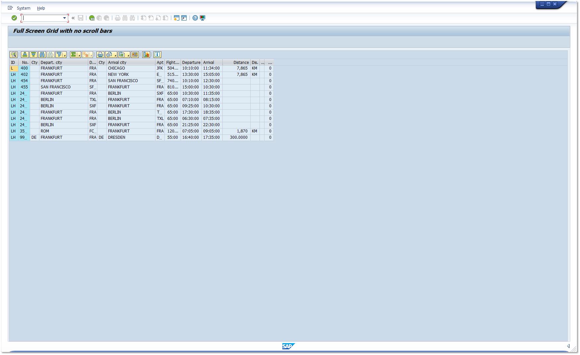Click the grid toolbar Print icon
This screenshot has height=355, width=580.
click(100, 55)
